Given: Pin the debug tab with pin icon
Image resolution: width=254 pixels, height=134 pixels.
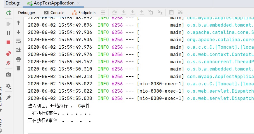Looking at the screenshot, I should pyautogui.click(x=8, y=97).
